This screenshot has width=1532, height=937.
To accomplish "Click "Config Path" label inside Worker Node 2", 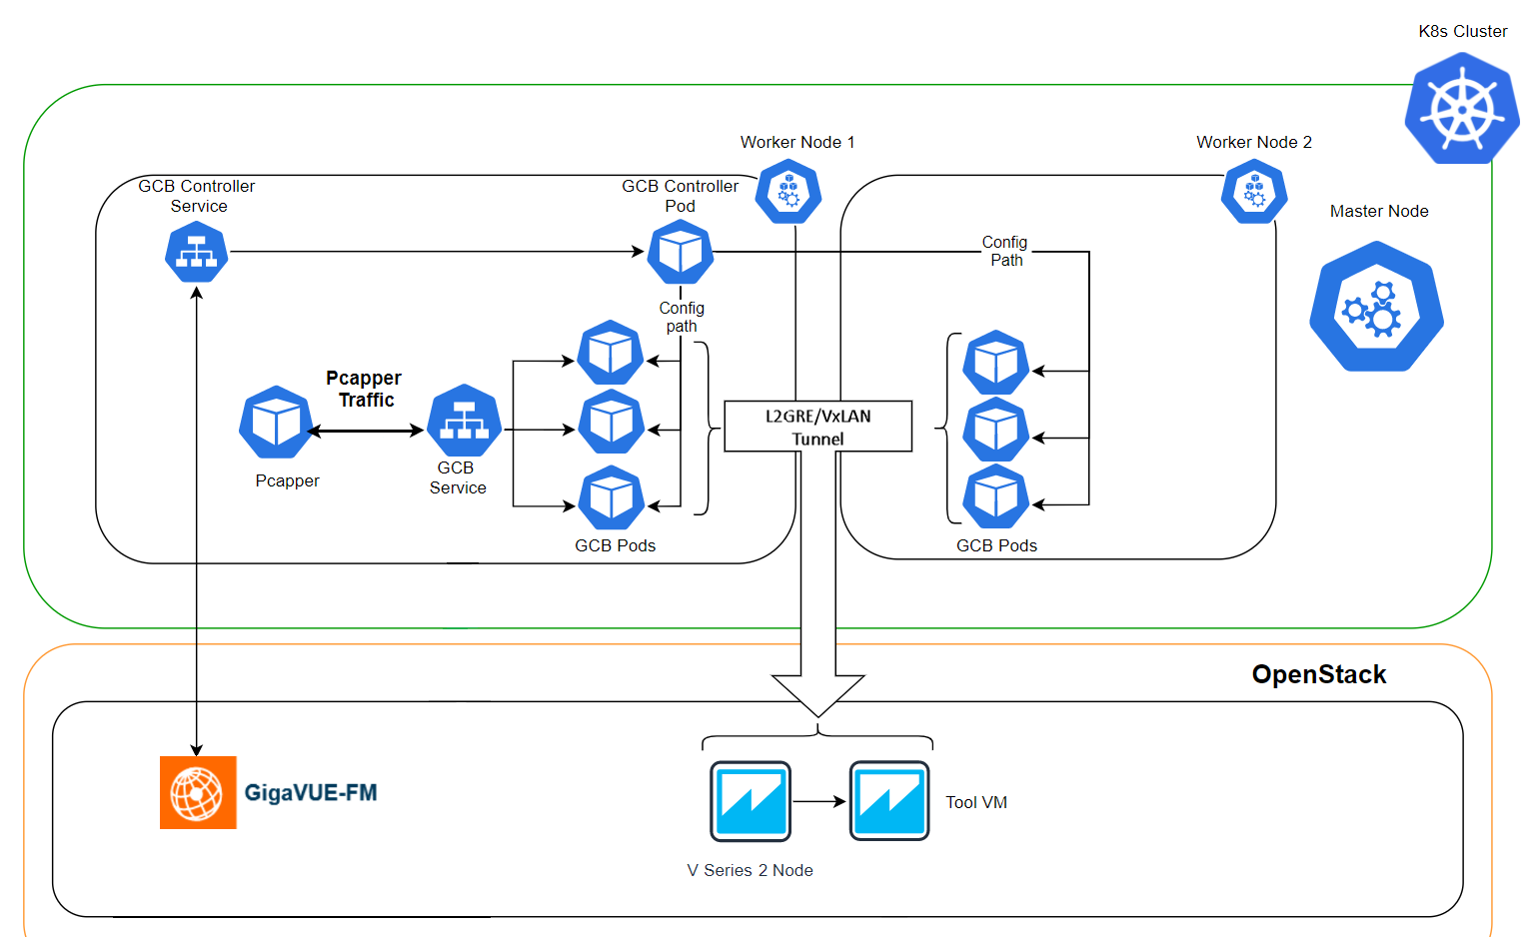I will [x=1005, y=251].
